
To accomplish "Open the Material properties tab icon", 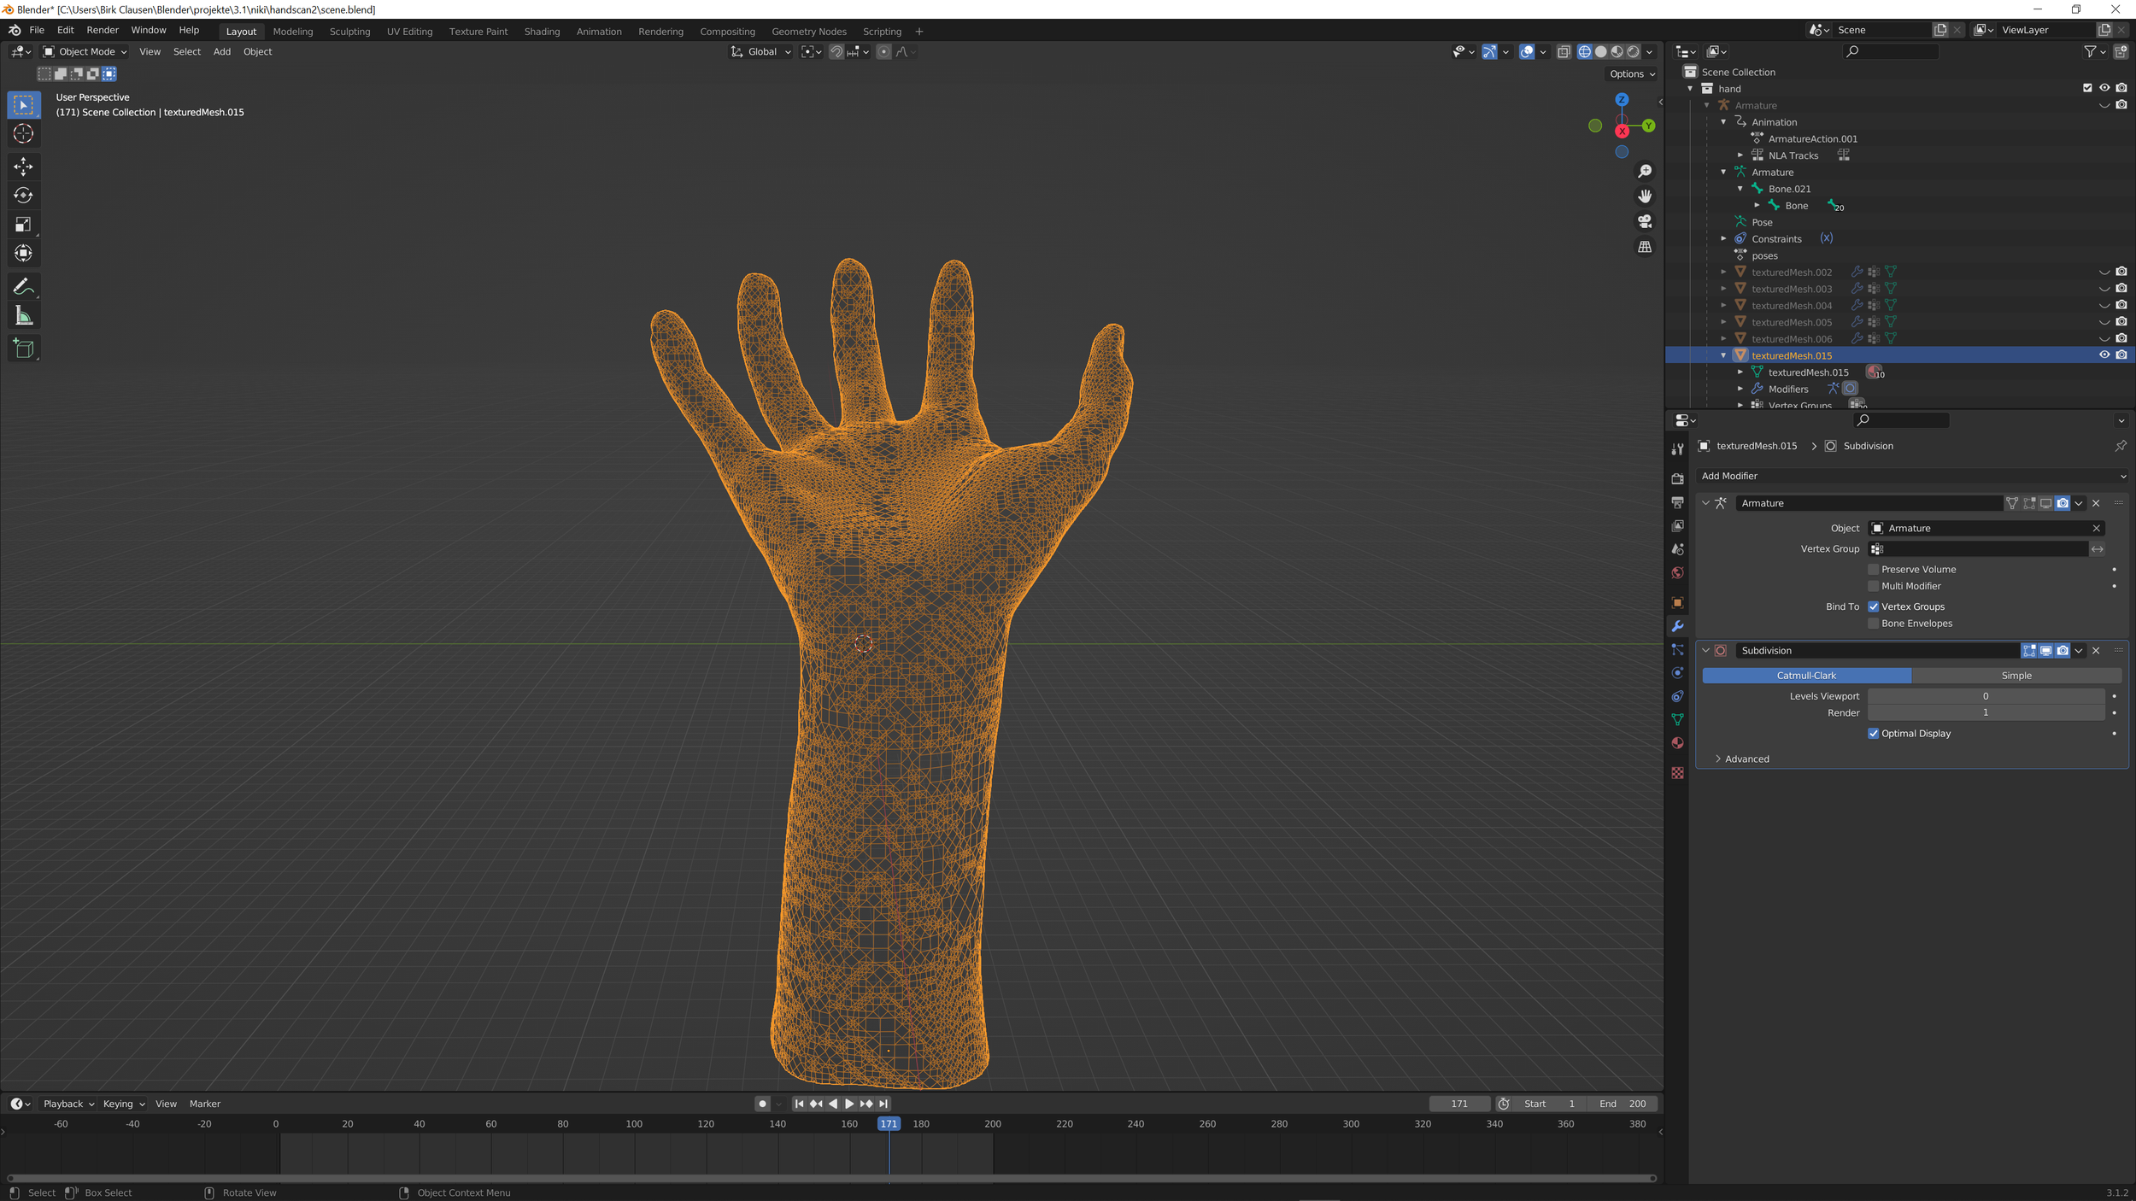I will pos(1677,743).
